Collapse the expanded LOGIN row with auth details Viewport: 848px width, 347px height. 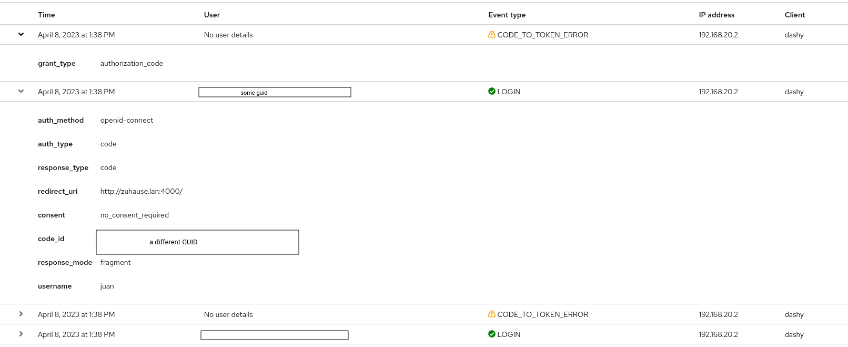click(x=21, y=92)
